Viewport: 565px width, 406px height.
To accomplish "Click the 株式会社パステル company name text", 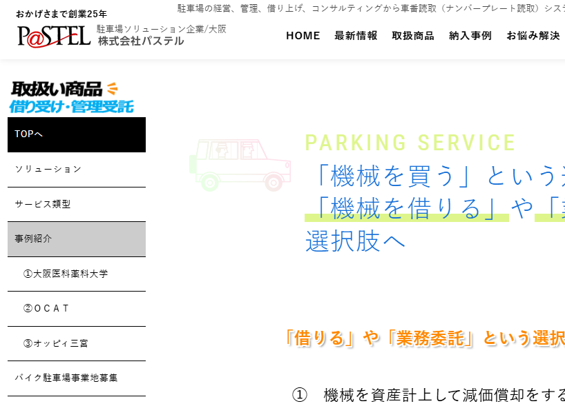I will coord(141,41).
